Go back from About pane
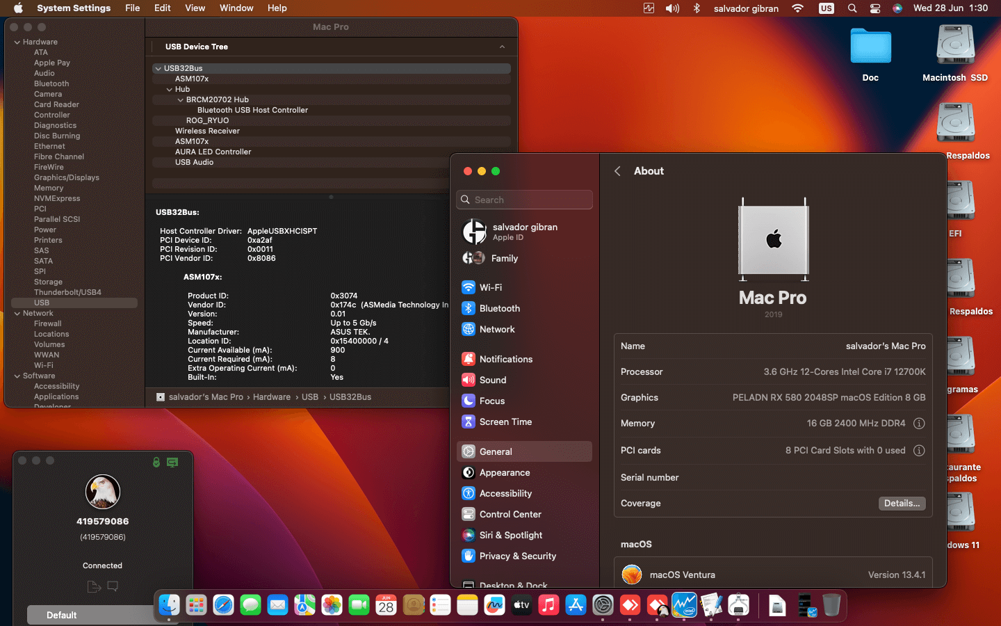 tap(617, 171)
